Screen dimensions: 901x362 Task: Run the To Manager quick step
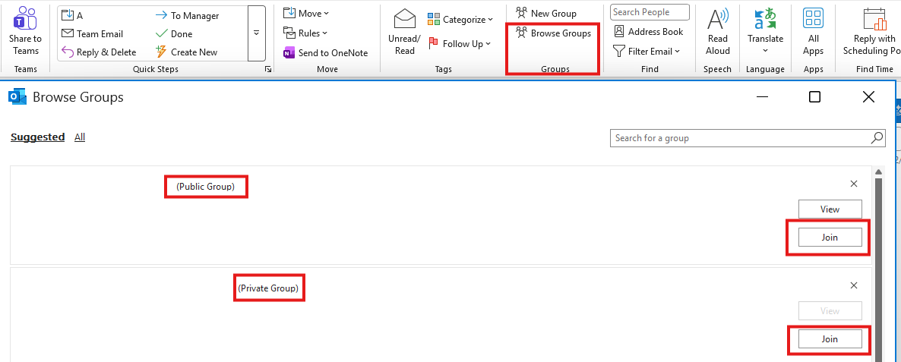click(x=188, y=15)
